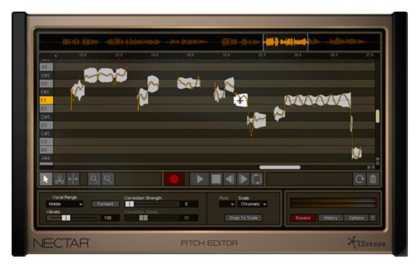Image resolution: width=418 pixels, height=271 pixels.
Task: Click the C#5 piano key
Action: [46, 134]
